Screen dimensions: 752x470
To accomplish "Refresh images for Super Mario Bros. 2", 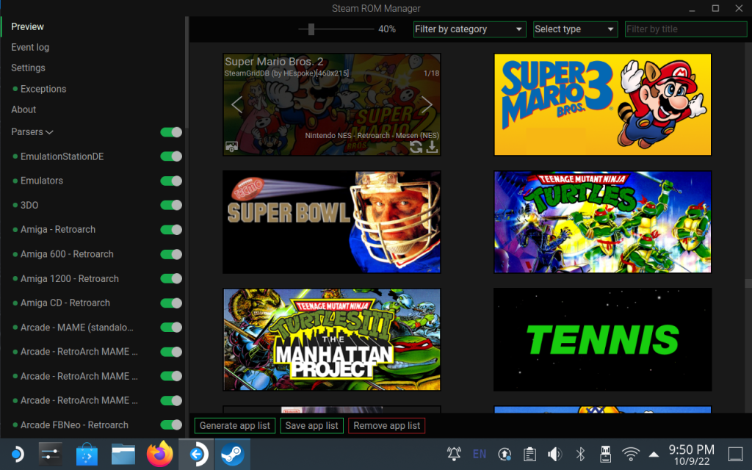I will point(416,147).
